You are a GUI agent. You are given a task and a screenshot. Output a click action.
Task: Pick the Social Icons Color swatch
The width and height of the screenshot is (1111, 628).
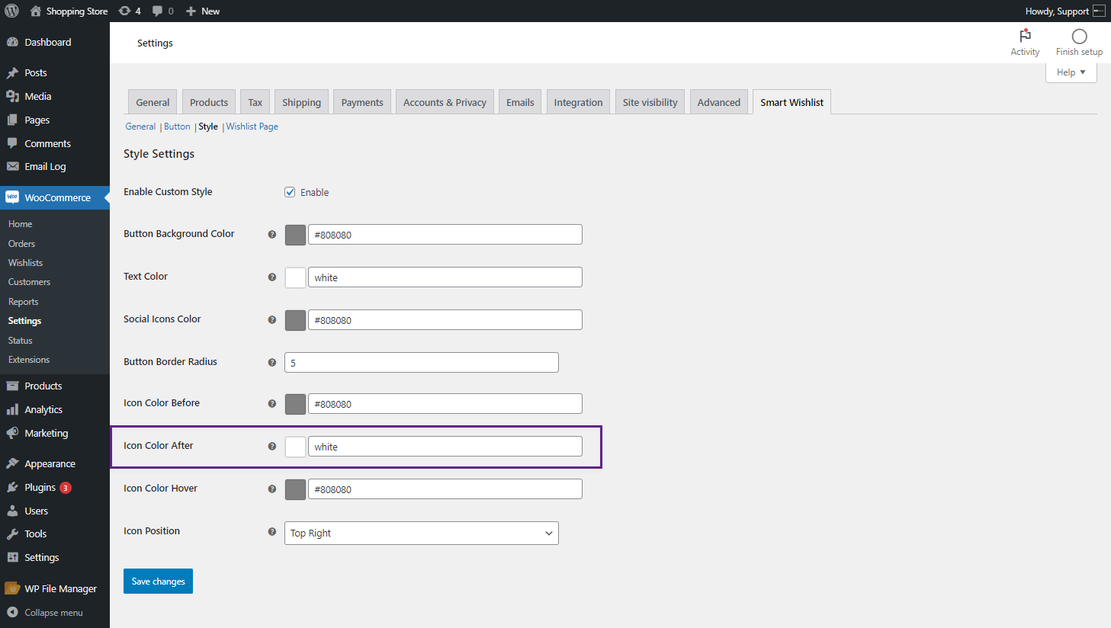pos(295,320)
